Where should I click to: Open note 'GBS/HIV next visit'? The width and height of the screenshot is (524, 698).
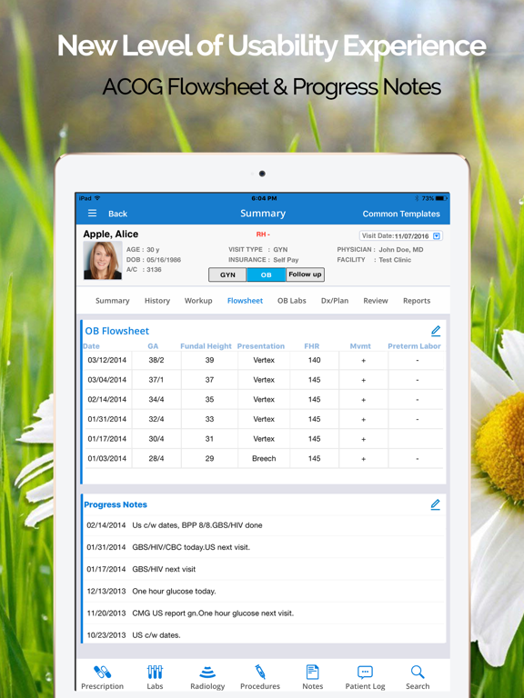coord(264,569)
